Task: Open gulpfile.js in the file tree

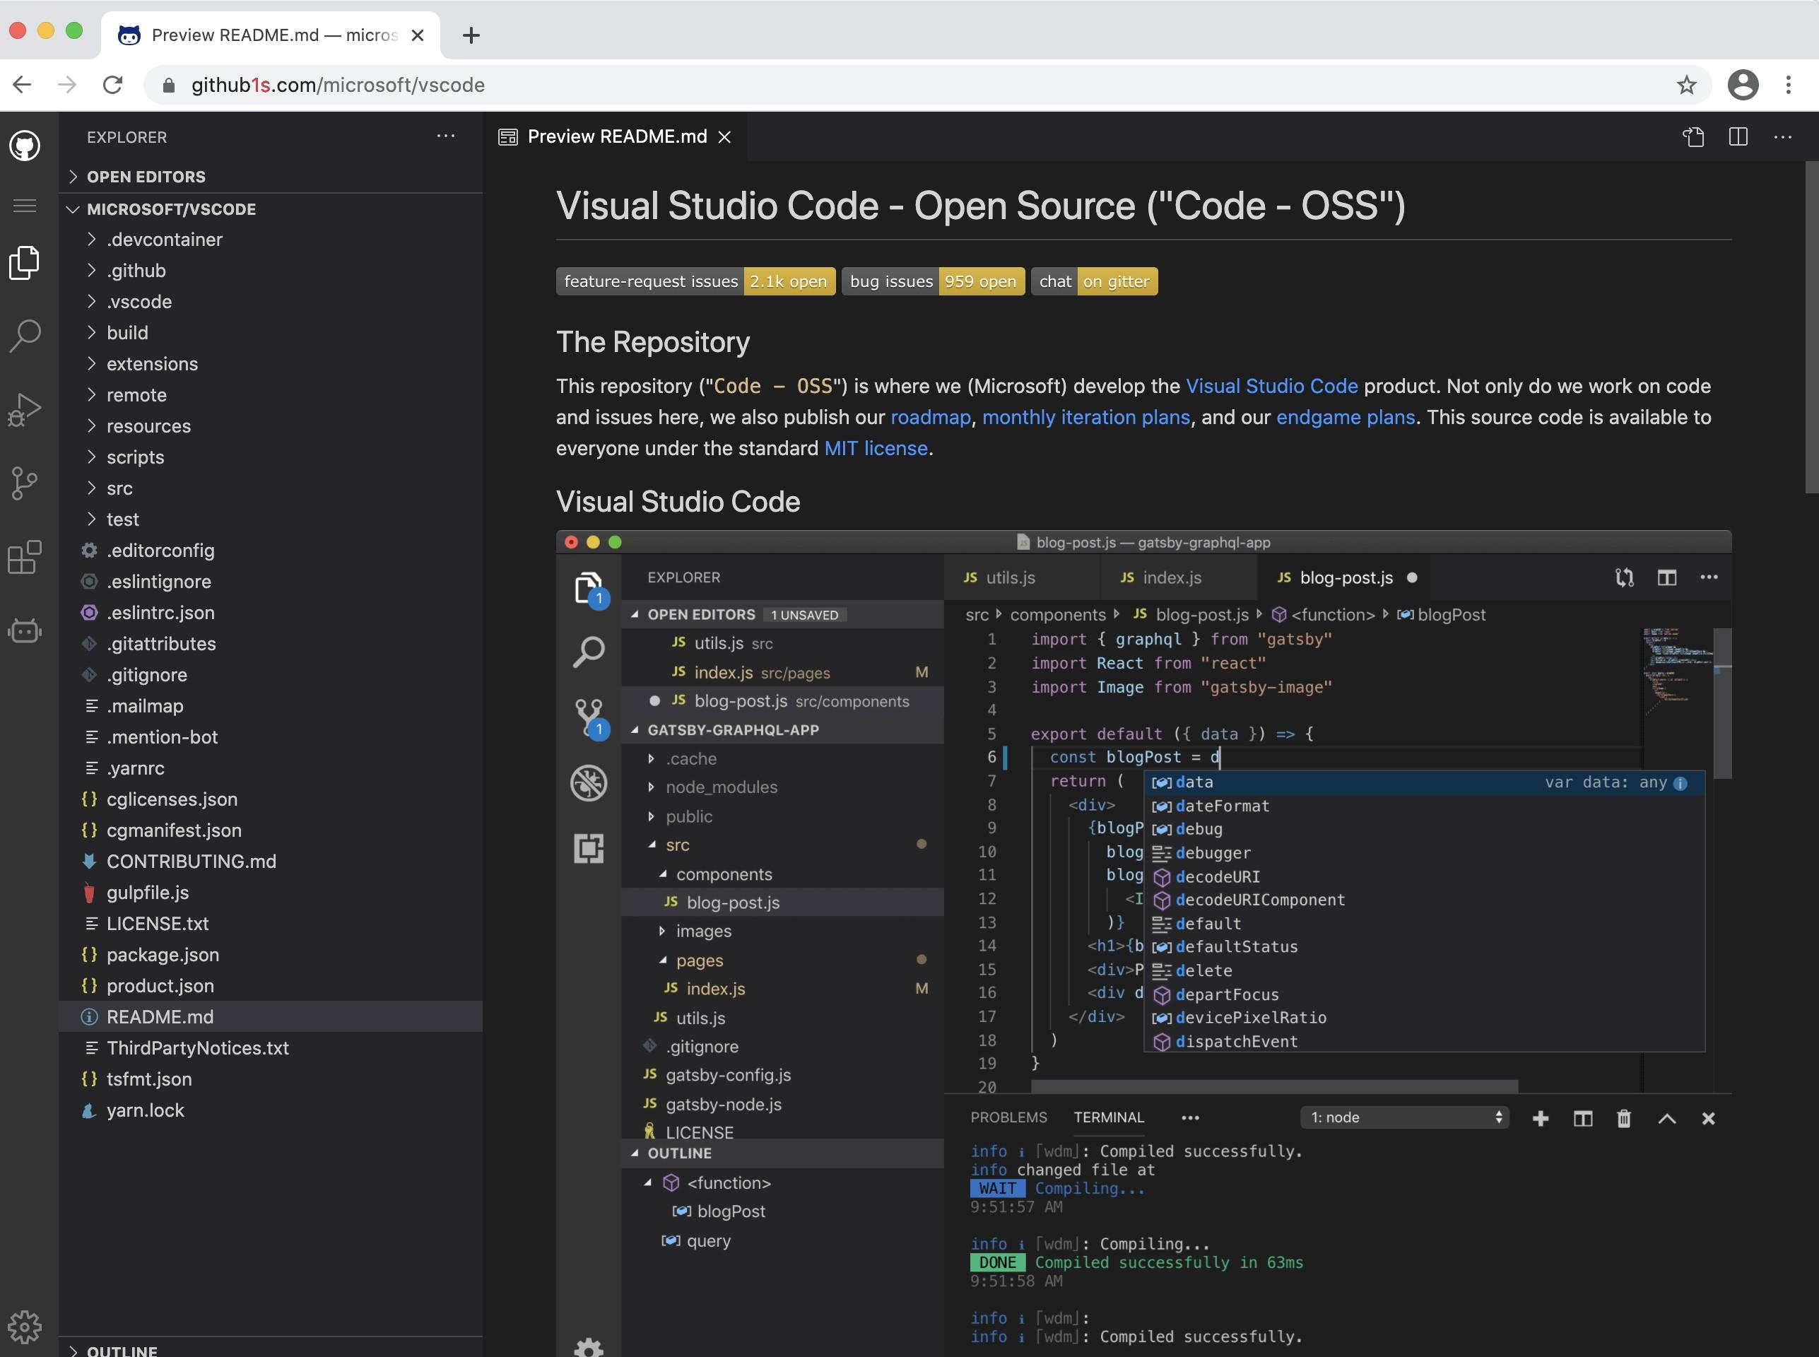Action: [270, 893]
